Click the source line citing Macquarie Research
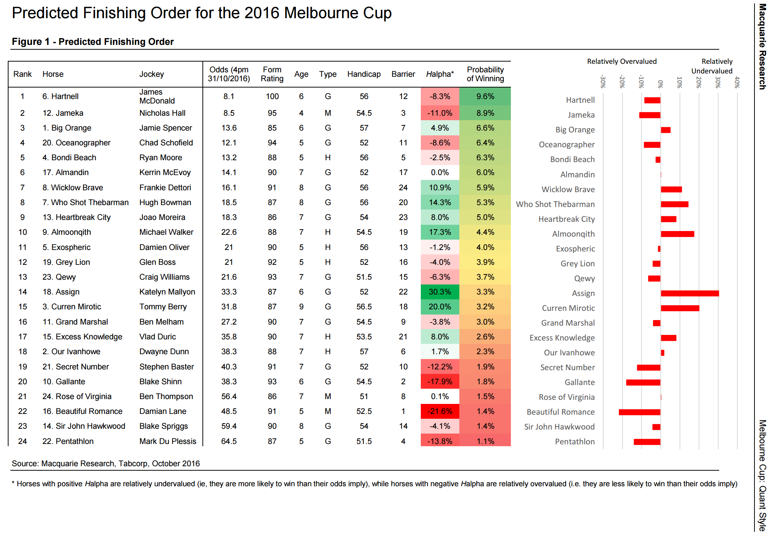Screen dimensions: 773x543 (106, 464)
